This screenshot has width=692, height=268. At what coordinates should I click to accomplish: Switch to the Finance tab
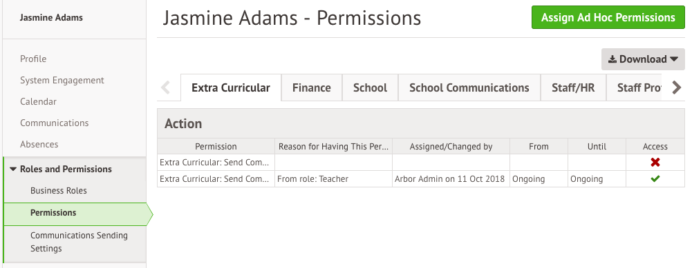(x=311, y=87)
